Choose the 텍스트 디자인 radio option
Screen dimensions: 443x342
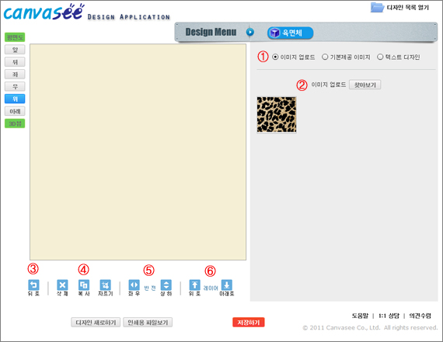coord(380,57)
